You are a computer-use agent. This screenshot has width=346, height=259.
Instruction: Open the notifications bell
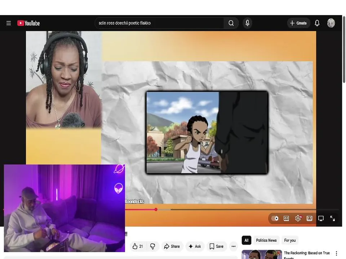[317, 23]
